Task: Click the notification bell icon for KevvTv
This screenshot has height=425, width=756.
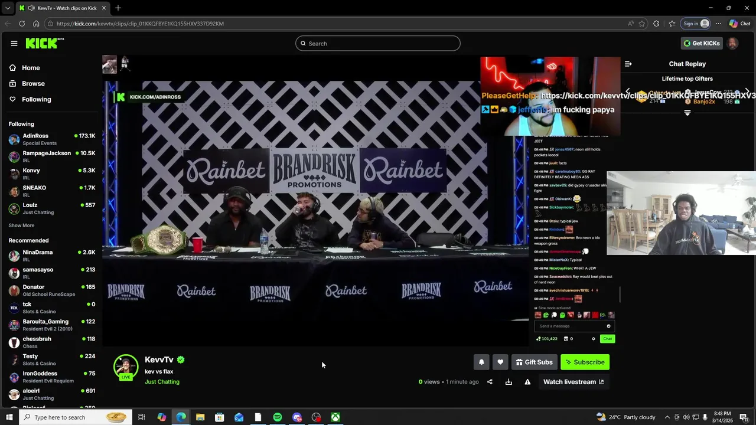Action: pos(481,362)
